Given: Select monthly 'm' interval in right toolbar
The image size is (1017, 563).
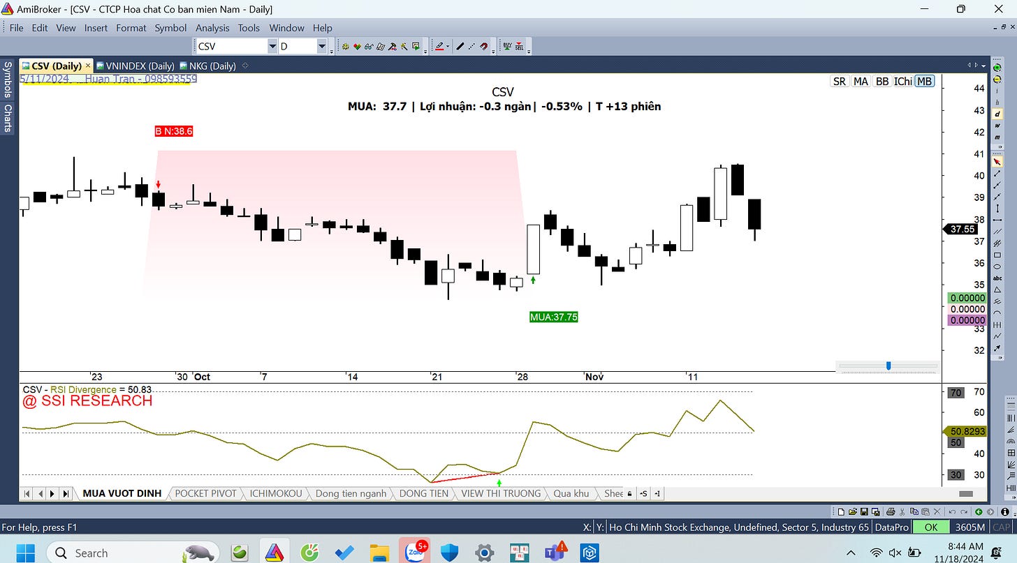Looking at the screenshot, I should pyautogui.click(x=997, y=137).
